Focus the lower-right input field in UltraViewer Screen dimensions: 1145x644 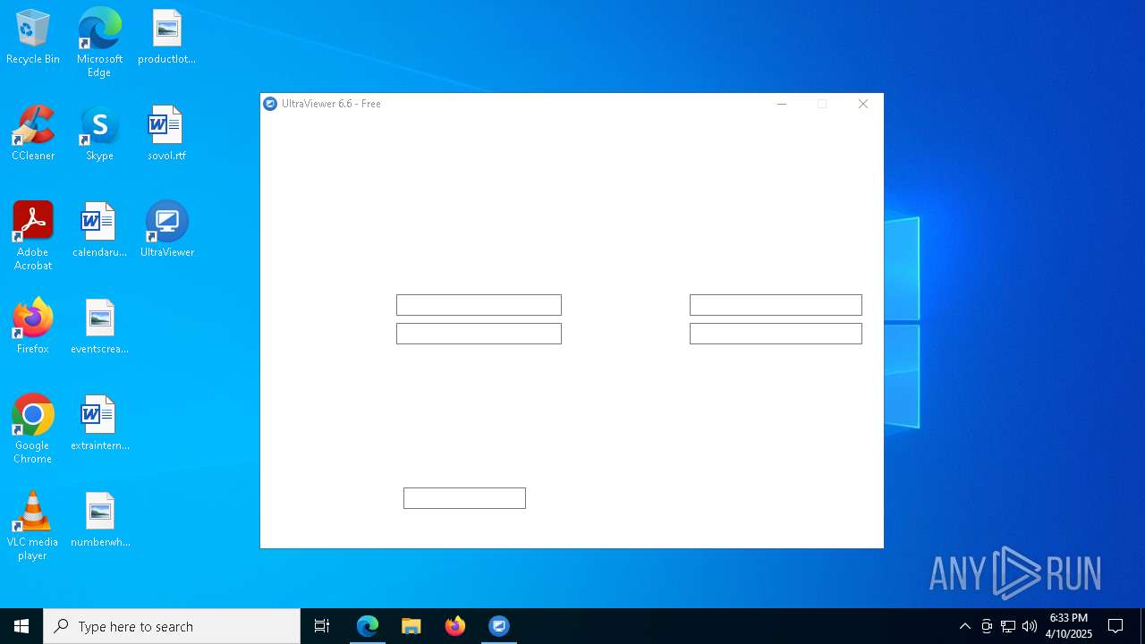click(776, 334)
